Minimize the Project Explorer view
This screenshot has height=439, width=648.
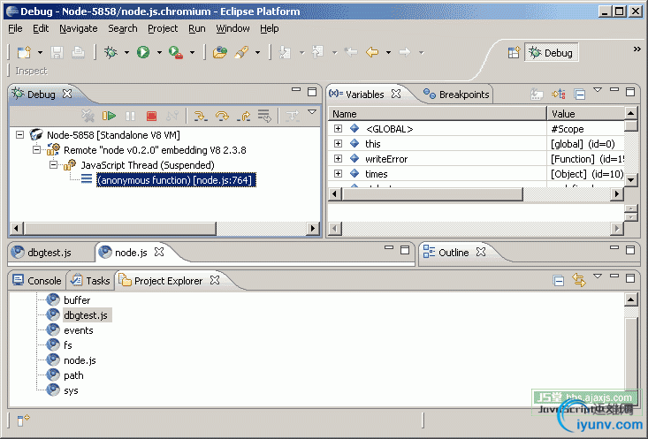click(x=614, y=276)
